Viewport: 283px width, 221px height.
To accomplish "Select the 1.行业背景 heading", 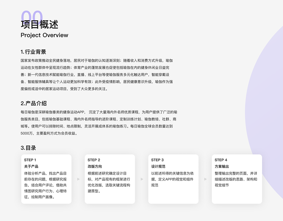I will 34,52.
